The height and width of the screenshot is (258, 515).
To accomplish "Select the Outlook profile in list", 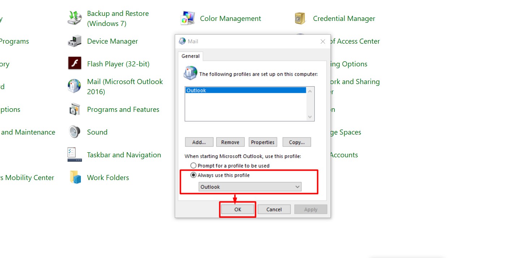I will pos(246,90).
